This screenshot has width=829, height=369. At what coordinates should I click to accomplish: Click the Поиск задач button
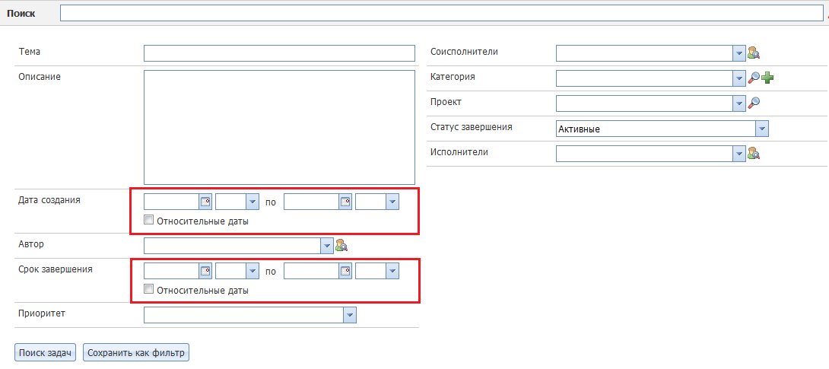coord(45,353)
